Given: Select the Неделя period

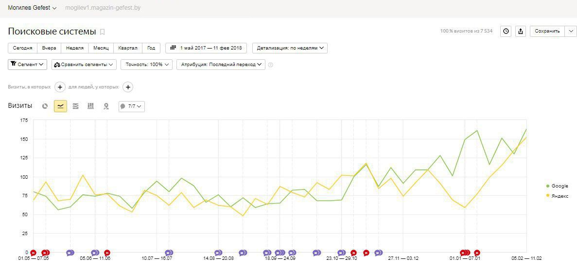Looking at the screenshot, I should point(75,48).
